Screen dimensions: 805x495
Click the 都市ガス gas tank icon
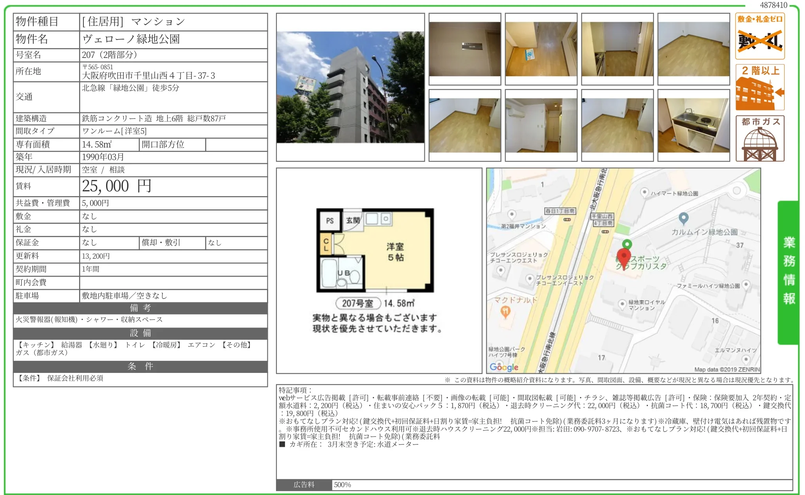tap(760, 139)
